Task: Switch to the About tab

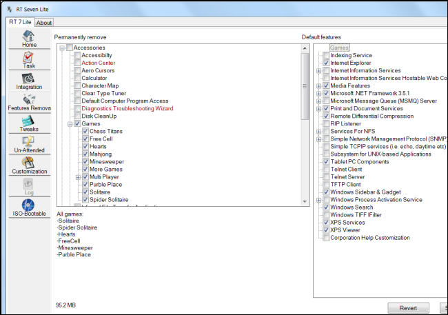Action: (x=44, y=23)
